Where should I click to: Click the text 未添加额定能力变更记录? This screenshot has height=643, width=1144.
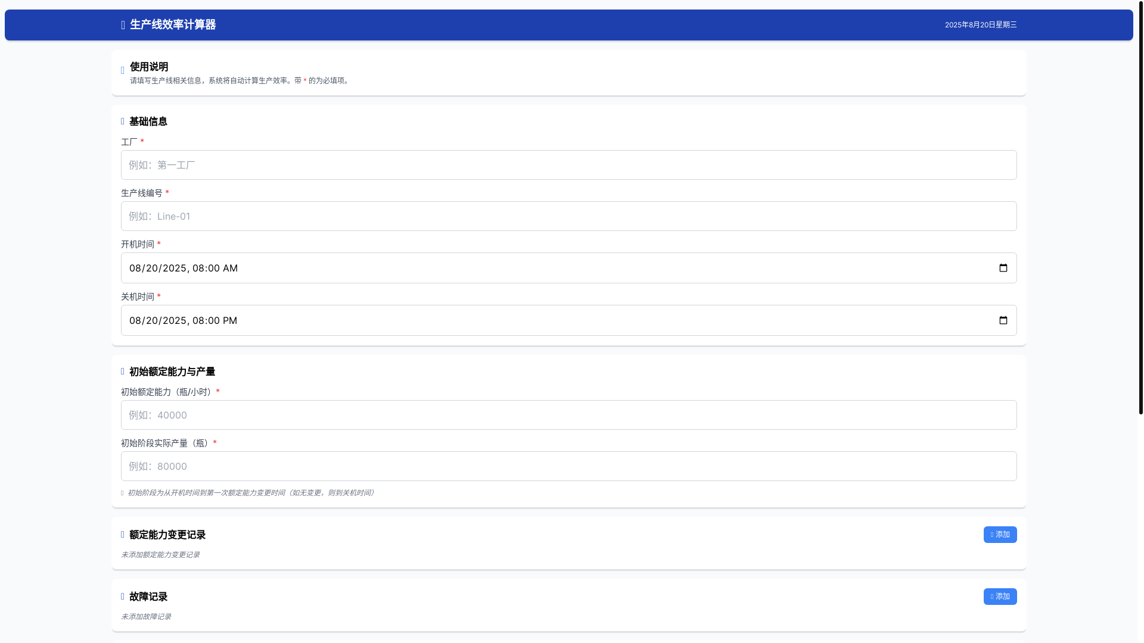(x=160, y=555)
